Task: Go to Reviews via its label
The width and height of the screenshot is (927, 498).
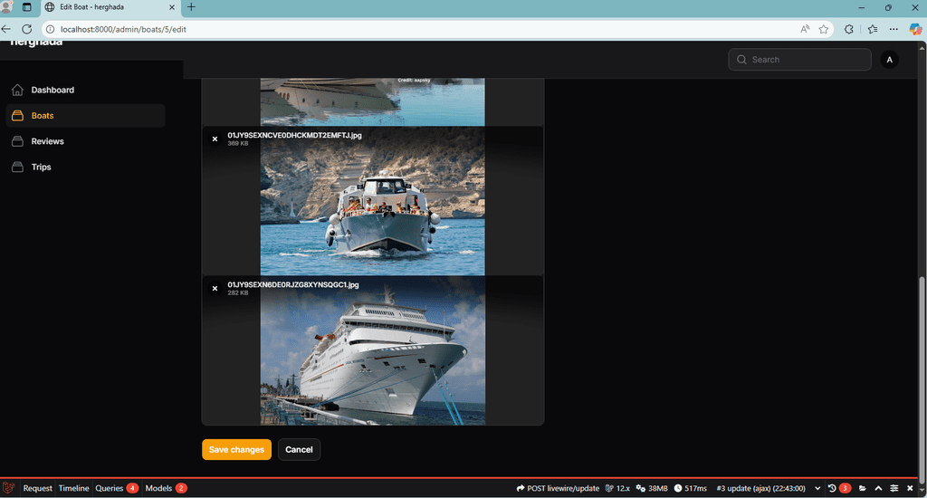Action: 47,141
